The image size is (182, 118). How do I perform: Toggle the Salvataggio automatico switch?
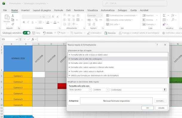27,33
